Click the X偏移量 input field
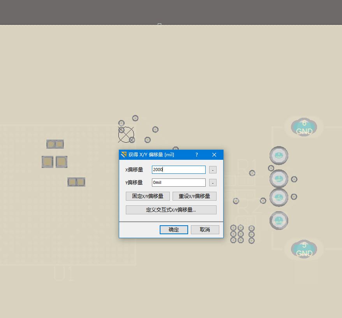The height and width of the screenshot is (318, 342). pyautogui.click(x=178, y=170)
